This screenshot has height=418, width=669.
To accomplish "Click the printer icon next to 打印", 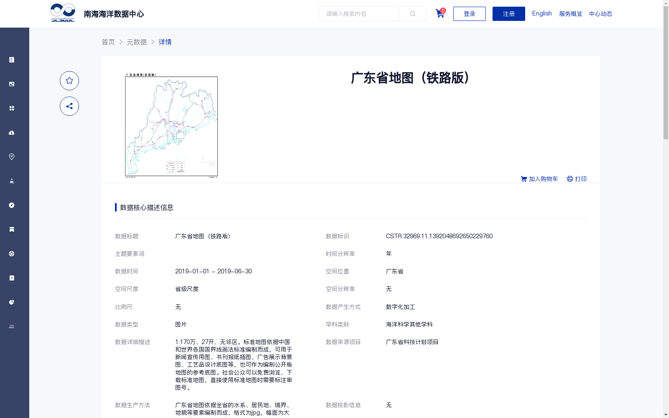I will (570, 179).
